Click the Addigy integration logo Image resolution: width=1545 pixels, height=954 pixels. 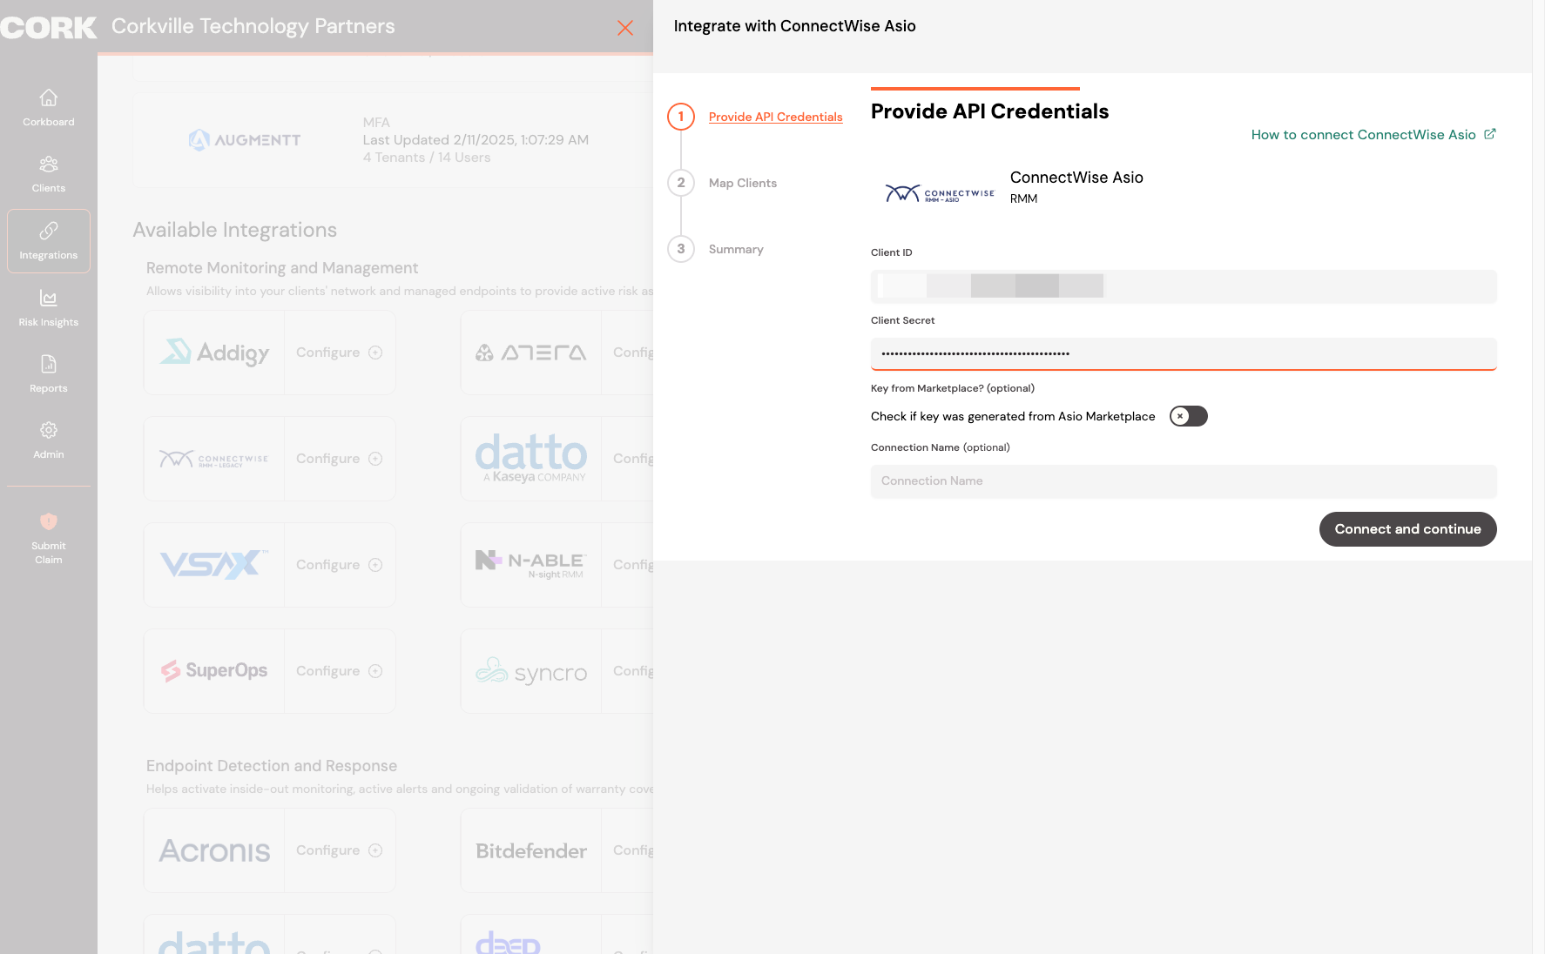(x=214, y=353)
